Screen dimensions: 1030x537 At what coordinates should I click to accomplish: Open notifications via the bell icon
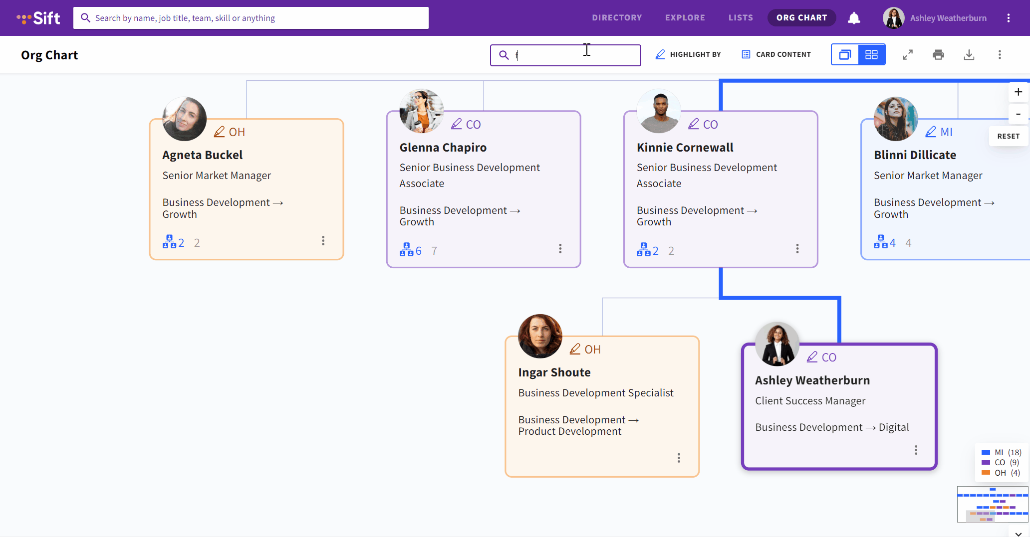[854, 17]
